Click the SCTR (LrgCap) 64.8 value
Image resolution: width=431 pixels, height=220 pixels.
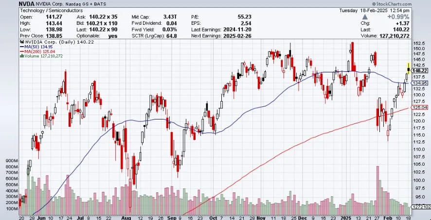point(172,36)
